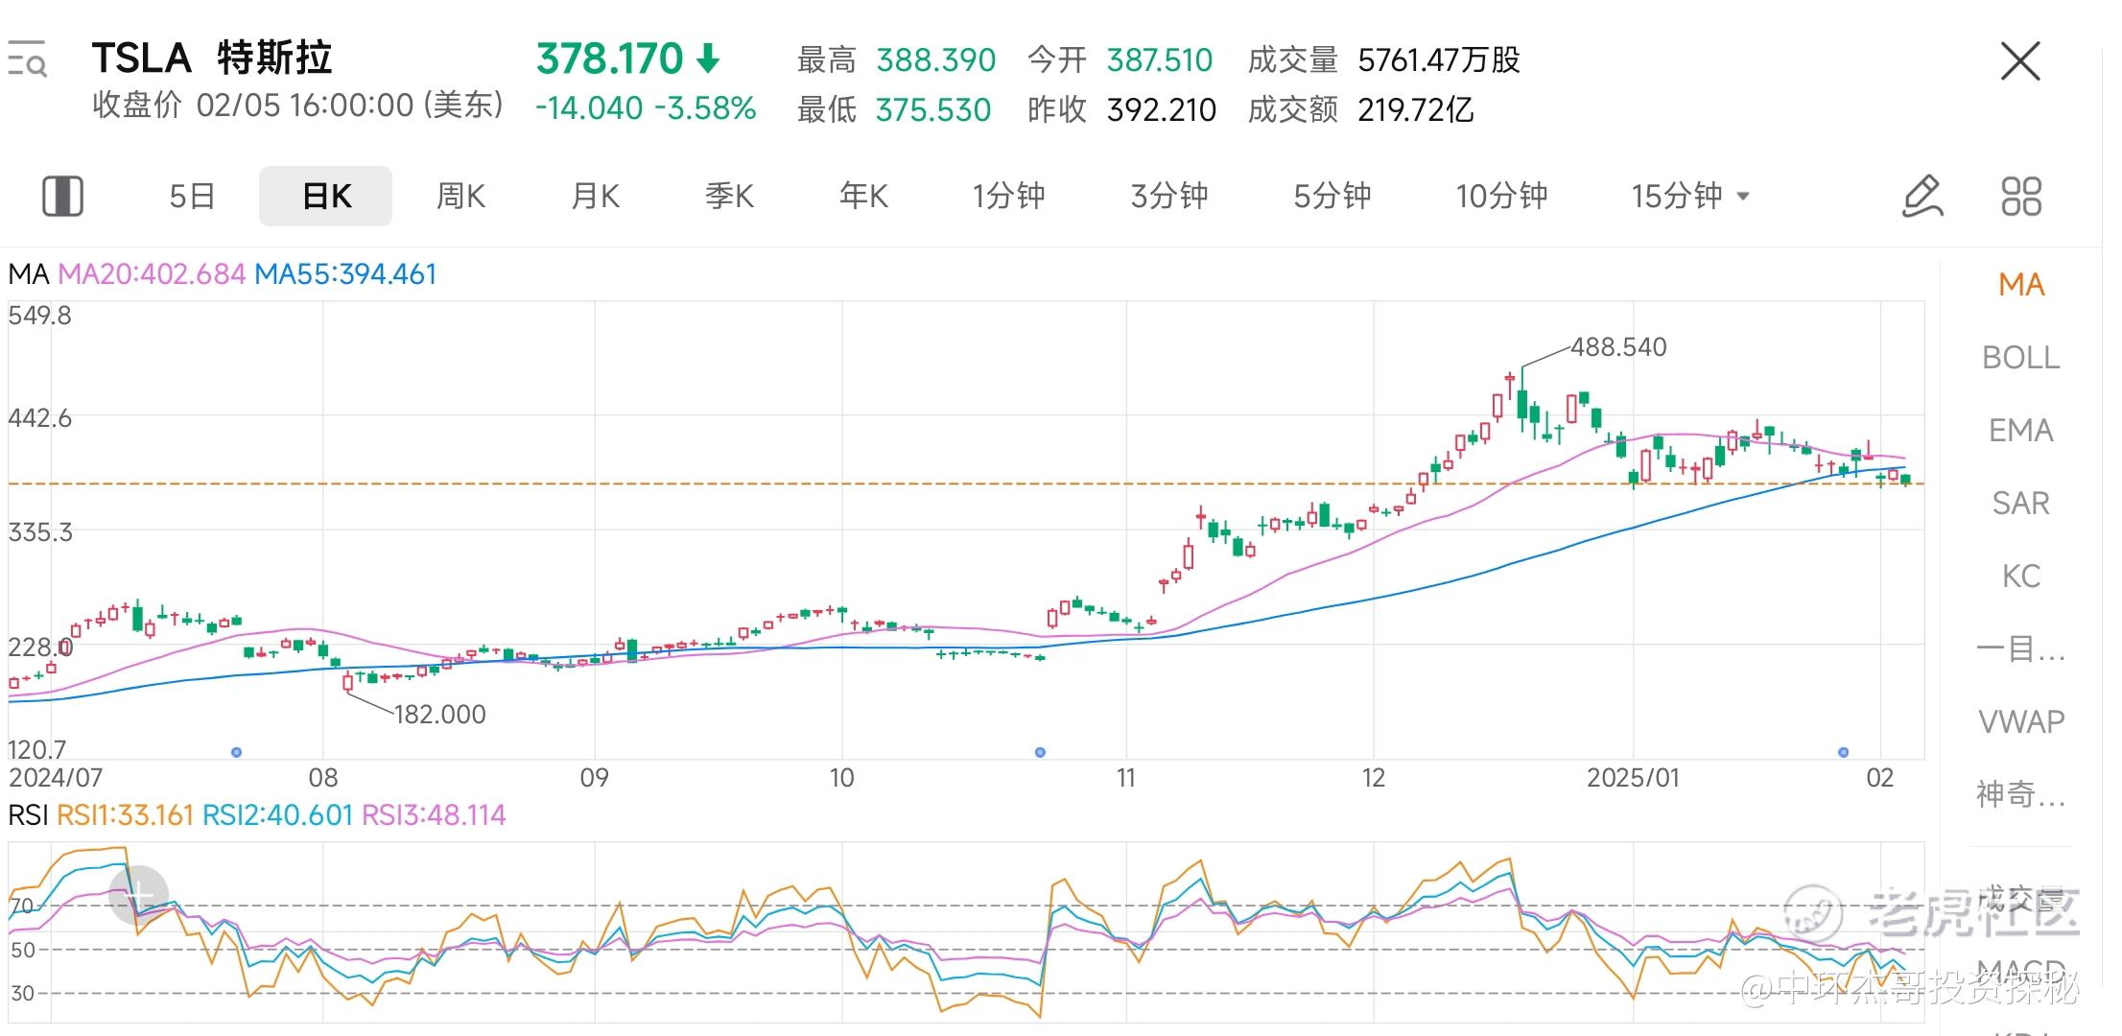Click the 488.540 high price label
Screen dimensions: 2122x1036
[1618, 346]
